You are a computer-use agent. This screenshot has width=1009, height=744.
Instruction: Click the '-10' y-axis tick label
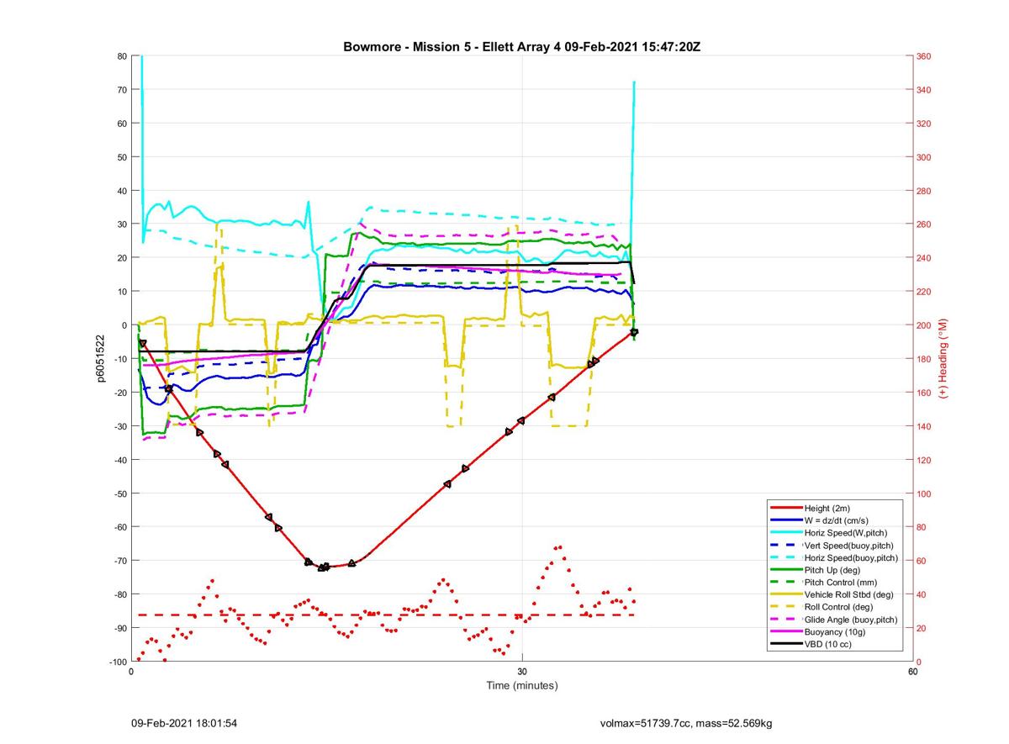click(x=119, y=359)
